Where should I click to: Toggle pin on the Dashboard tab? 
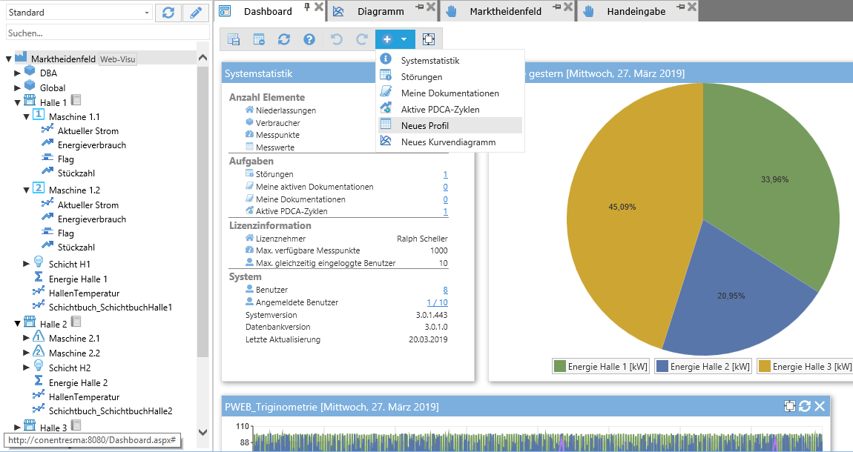click(308, 7)
